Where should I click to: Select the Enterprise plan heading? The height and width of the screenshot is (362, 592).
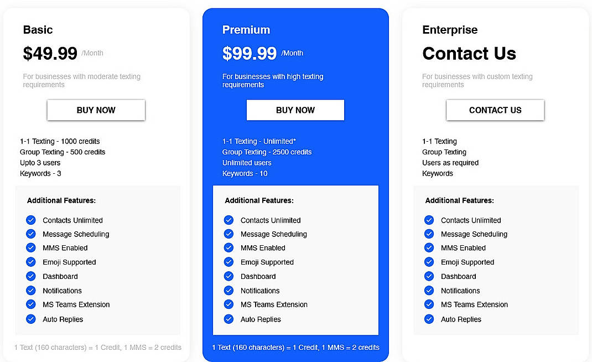pyautogui.click(x=450, y=30)
